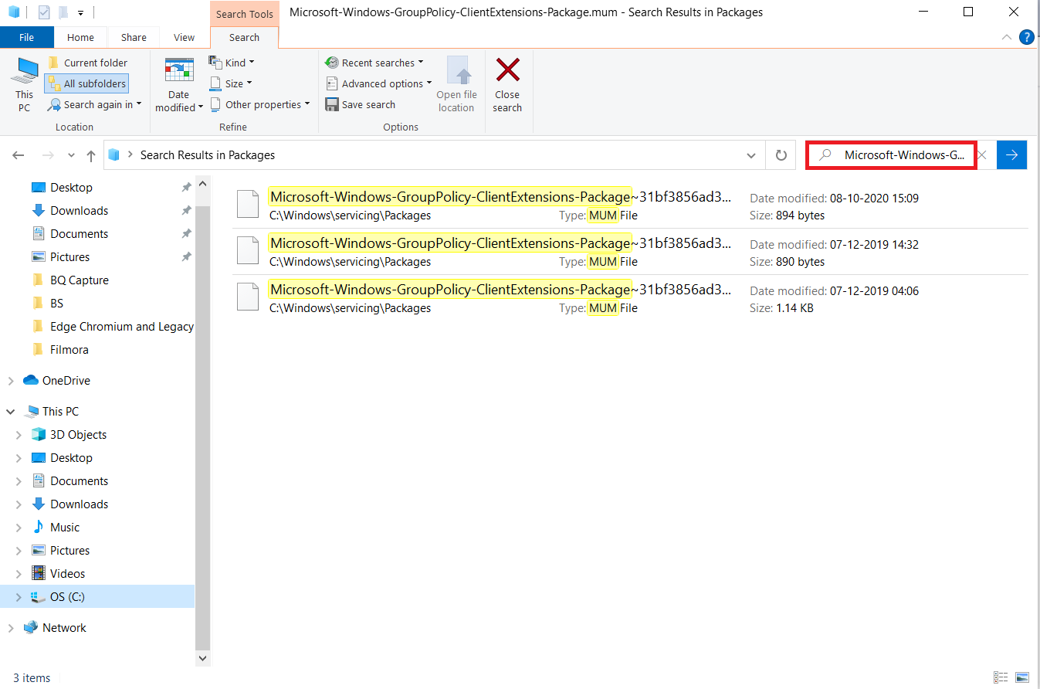This screenshot has width=1040, height=689.
Task: Open Edge Chromium and Legacy folder
Action: (121, 327)
